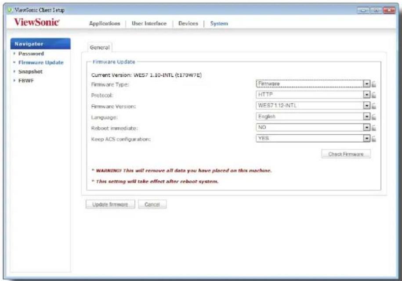Click the lock icon beside Protocol
Screen dimensions: 402x281
pyautogui.click(x=374, y=95)
